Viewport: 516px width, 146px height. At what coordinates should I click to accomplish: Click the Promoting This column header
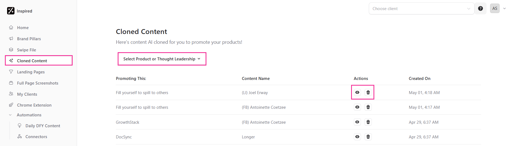pos(131,79)
